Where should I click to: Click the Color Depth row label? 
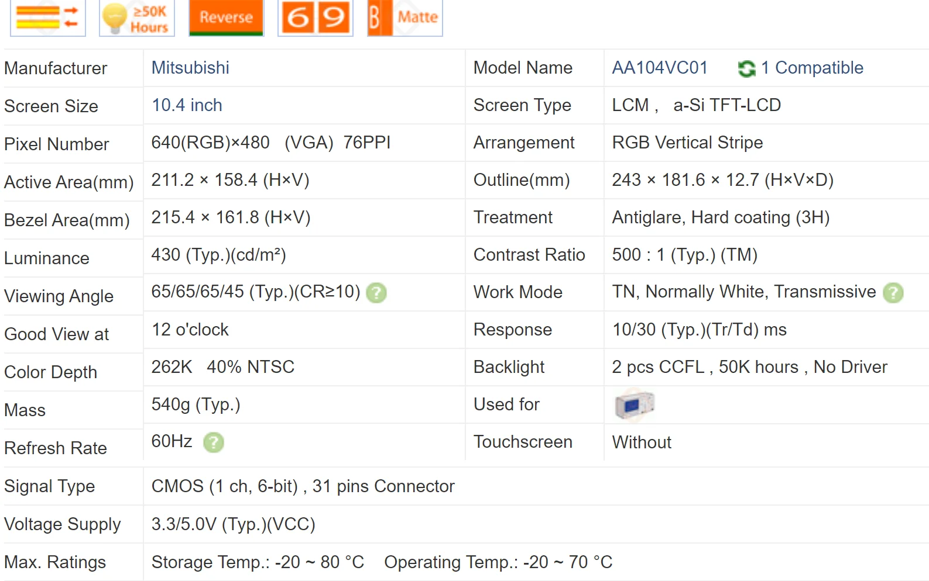coord(50,372)
